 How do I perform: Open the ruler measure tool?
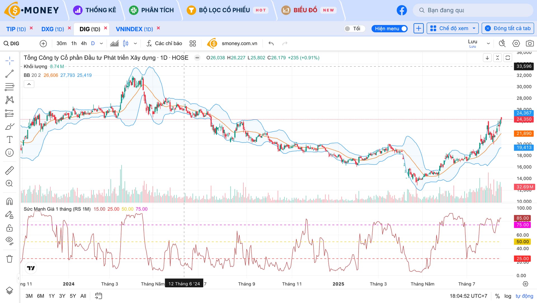point(10,170)
